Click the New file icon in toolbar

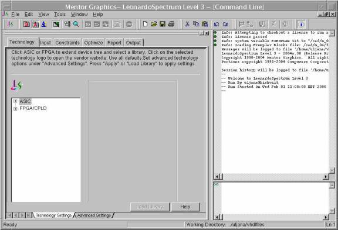point(145,24)
